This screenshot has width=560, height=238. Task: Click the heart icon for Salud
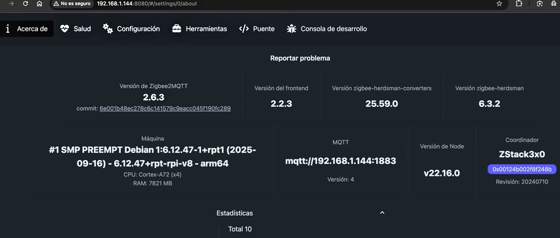tap(64, 29)
